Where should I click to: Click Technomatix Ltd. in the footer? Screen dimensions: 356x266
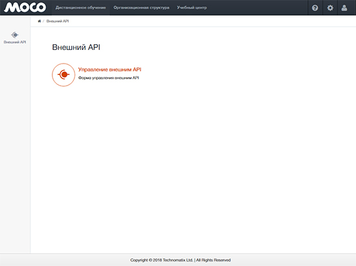[178, 260]
